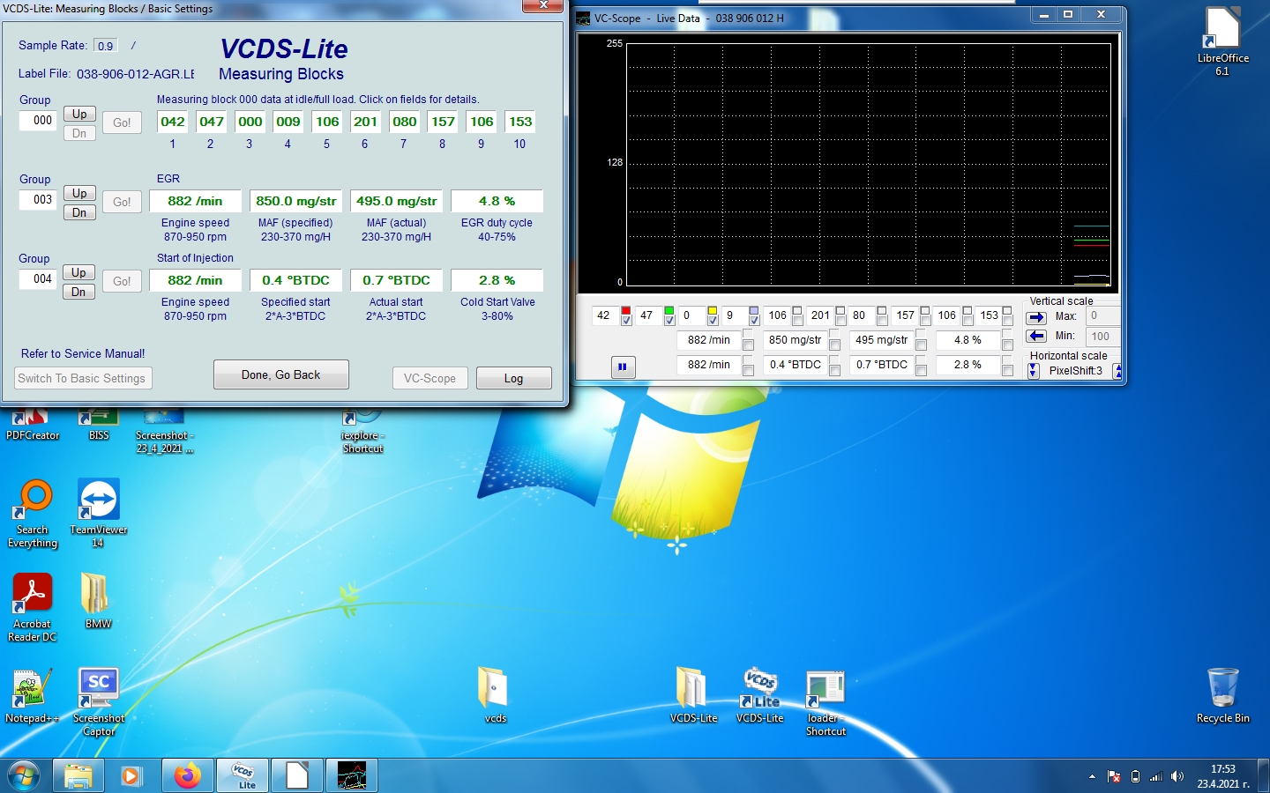Open Firefox from the taskbar

187,775
